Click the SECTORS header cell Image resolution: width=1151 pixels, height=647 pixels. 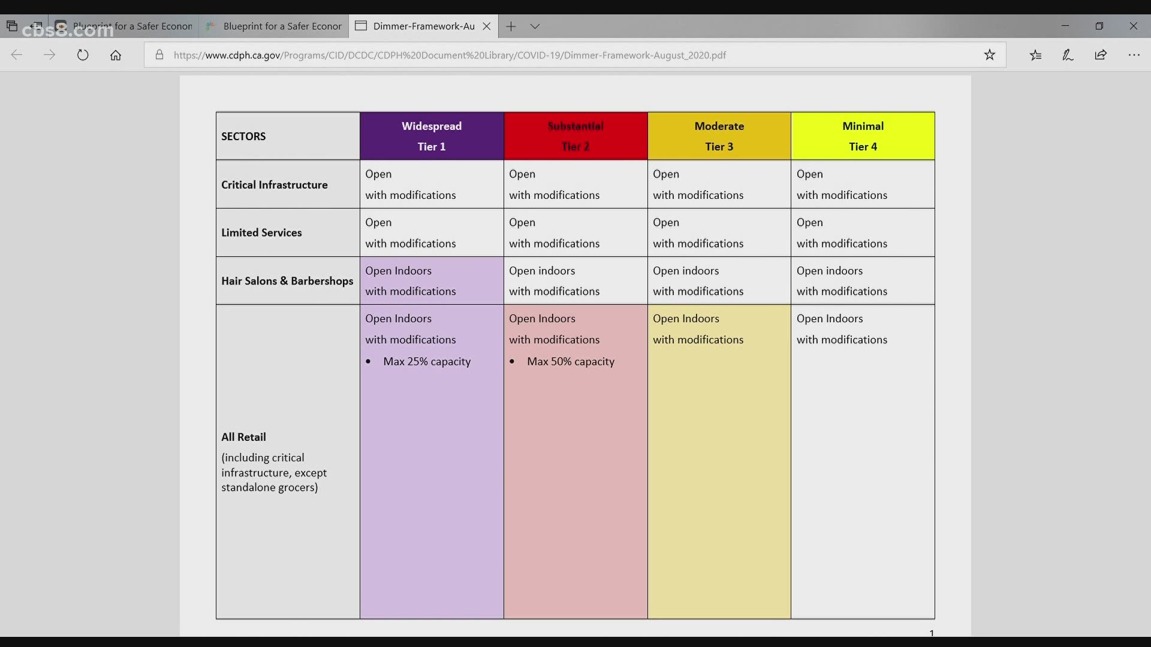288,136
